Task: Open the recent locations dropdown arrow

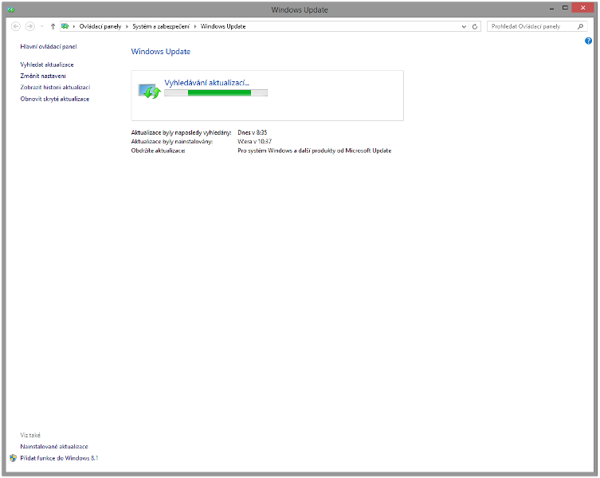Action: (x=41, y=27)
